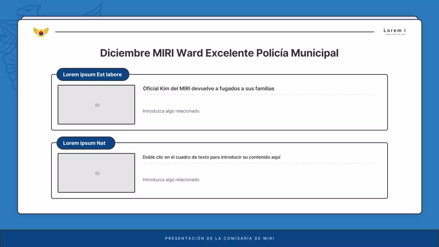439x247 pixels.
Task: Click the dashed line under Doble clic text
Action: [x=258, y=162]
